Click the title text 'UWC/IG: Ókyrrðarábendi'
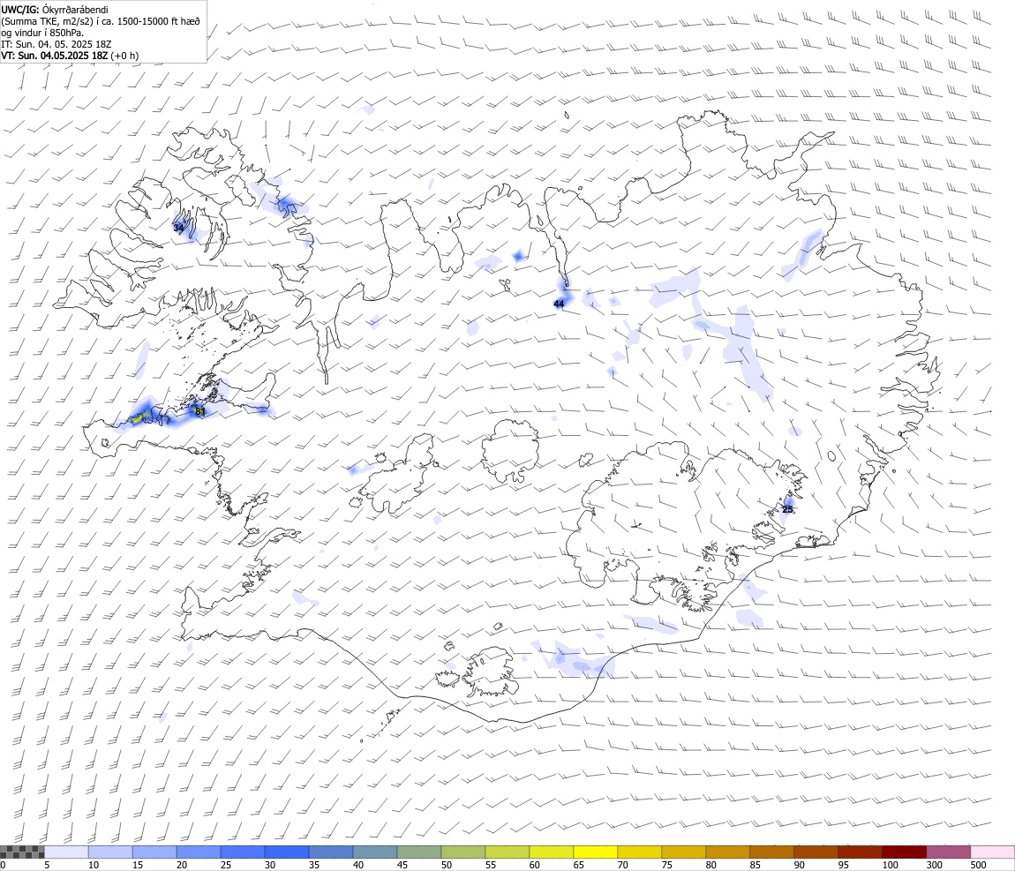This screenshot has height=871, width=1015. pos(55,10)
